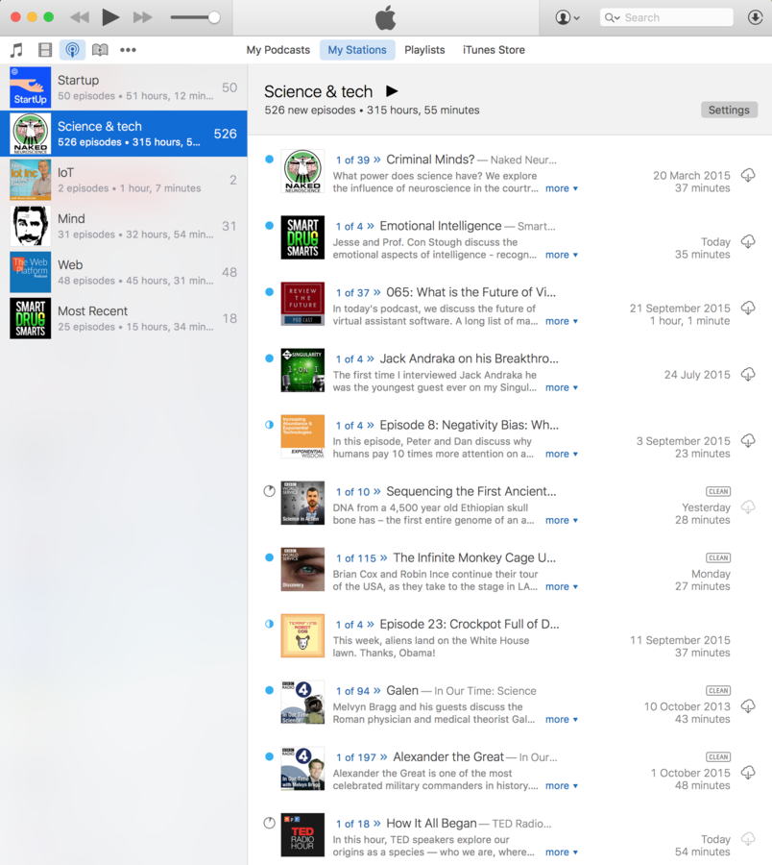
Task: Download Alexander the Great episode from cloud
Action: click(x=748, y=773)
